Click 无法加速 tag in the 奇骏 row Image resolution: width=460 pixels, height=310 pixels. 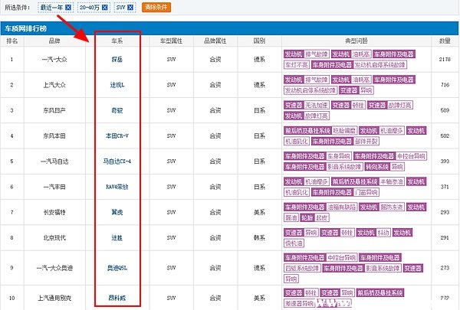click(317, 105)
